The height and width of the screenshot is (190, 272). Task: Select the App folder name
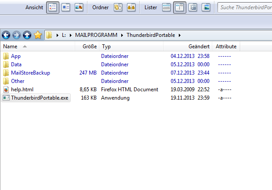point(16,56)
